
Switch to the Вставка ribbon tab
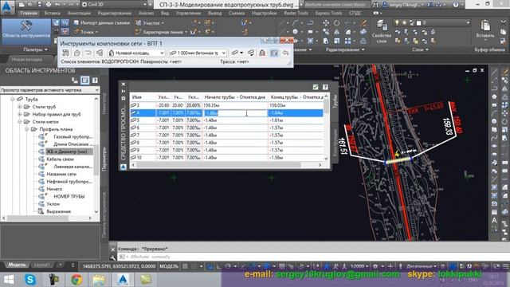click(x=53, y=13)
